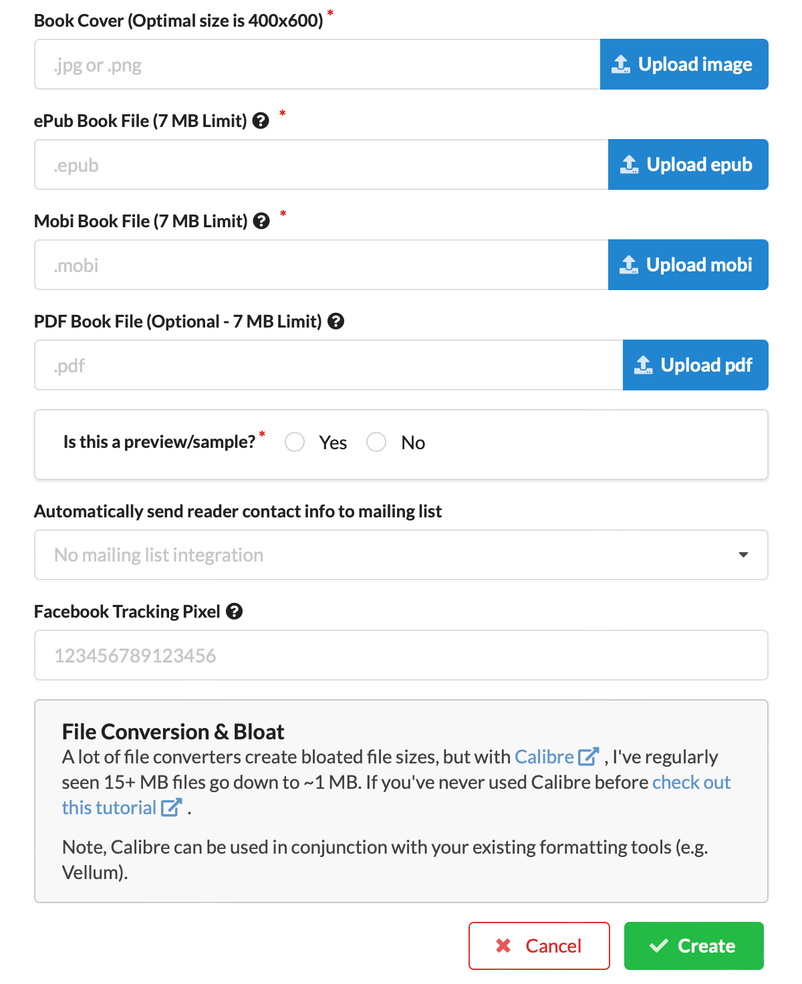Choose the Yes radio for sample status
The height and width of the screenshot is (984, 802).
click(x=294, y=442)
